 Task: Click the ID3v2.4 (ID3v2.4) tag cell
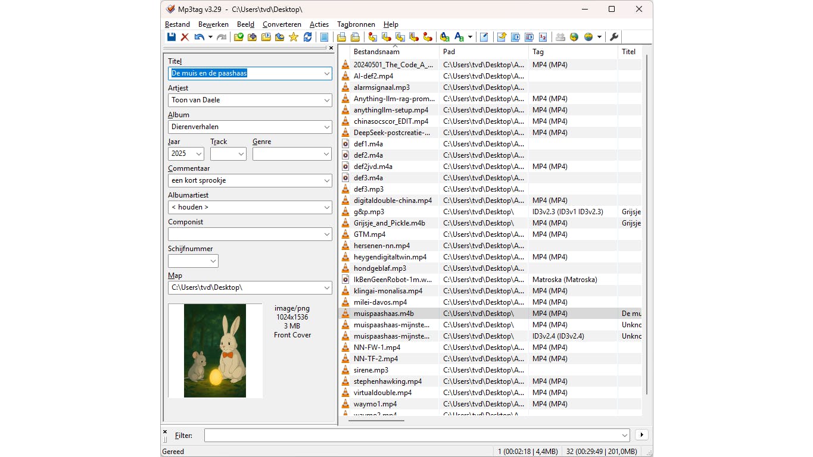point(558,336)
